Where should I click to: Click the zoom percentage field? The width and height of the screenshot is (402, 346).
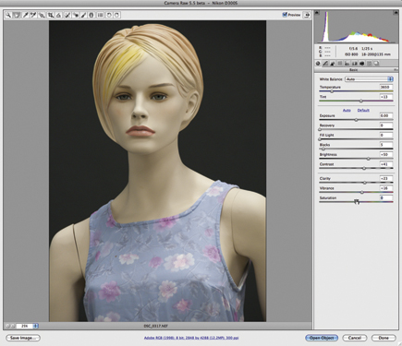25,326
